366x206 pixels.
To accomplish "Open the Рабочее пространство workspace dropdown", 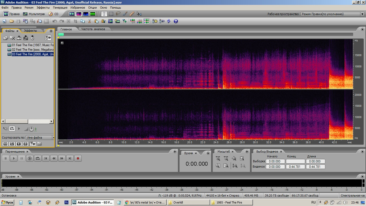I will click(332, 14).
